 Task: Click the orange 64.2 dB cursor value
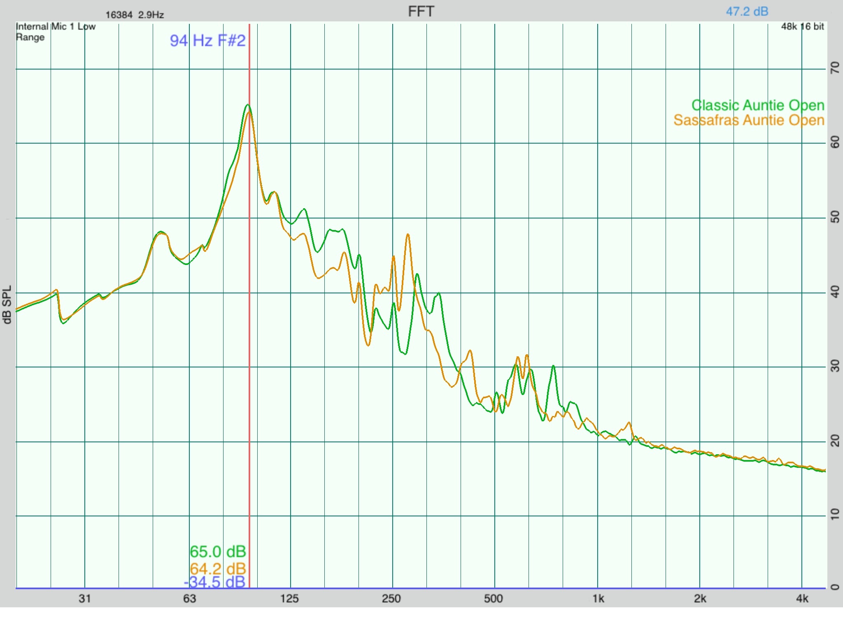[x=218, y=569]
